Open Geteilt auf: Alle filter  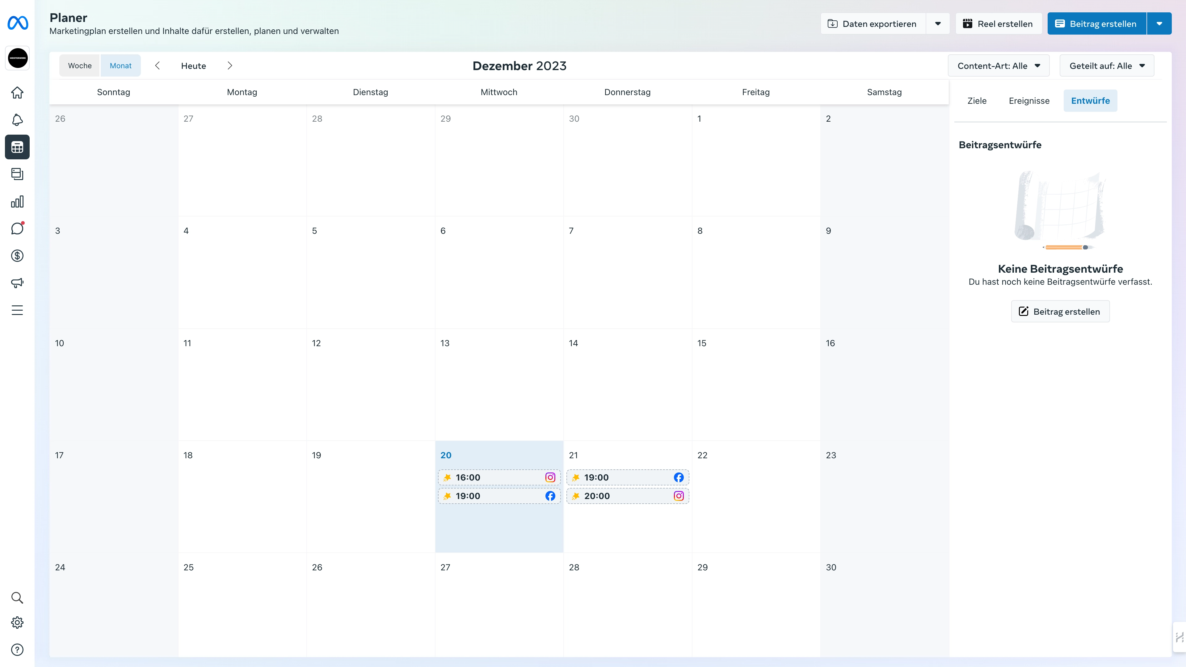pyautogui.click(x=1107, y=66)
